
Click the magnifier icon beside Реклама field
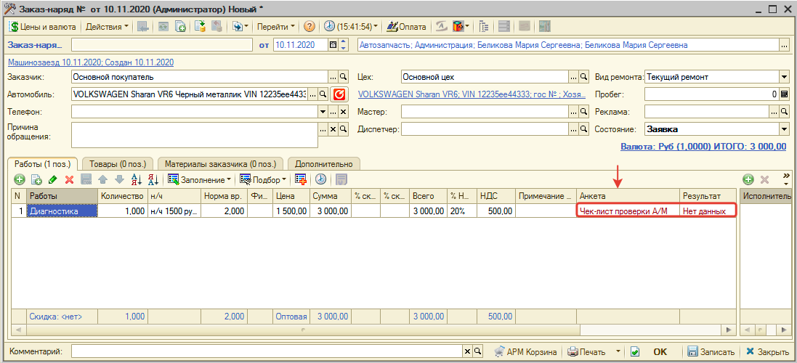coord(783,112)
